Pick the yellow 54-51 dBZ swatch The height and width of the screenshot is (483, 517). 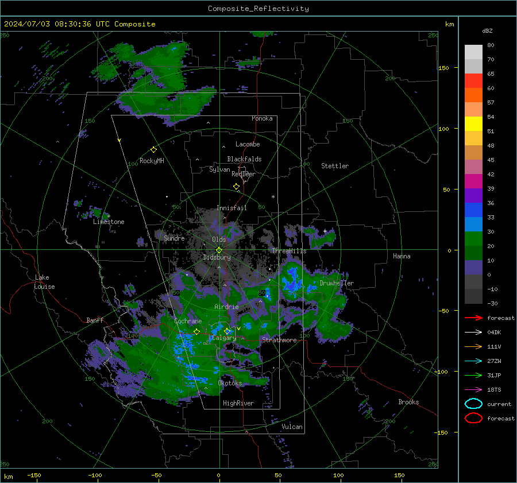tap(473, 124)
